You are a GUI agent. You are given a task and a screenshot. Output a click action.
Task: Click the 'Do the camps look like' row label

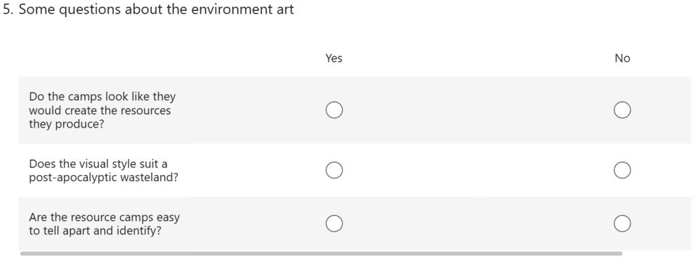pyautogui.click(x=102, y=110)
